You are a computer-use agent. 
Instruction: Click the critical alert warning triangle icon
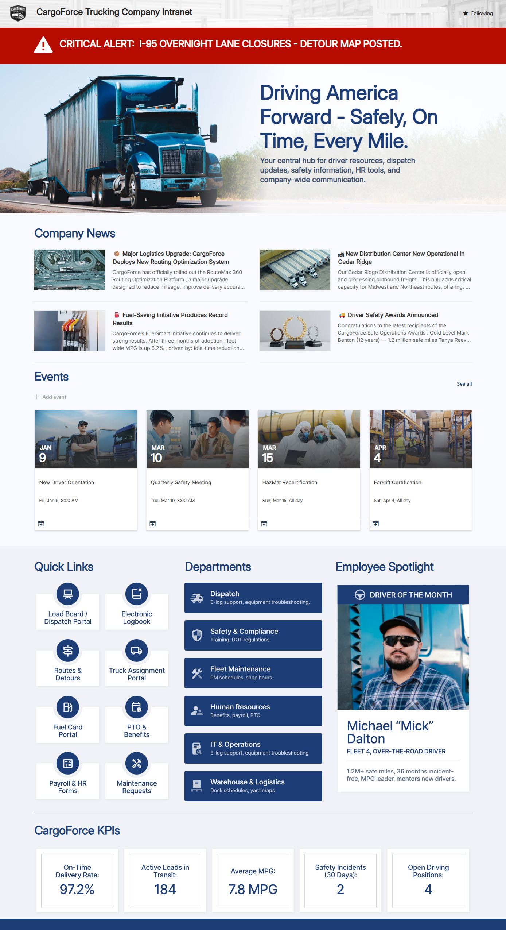tap(43, 45)
